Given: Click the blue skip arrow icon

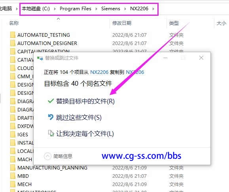Looking at the screenshot, I should click(x=51, y=117).
